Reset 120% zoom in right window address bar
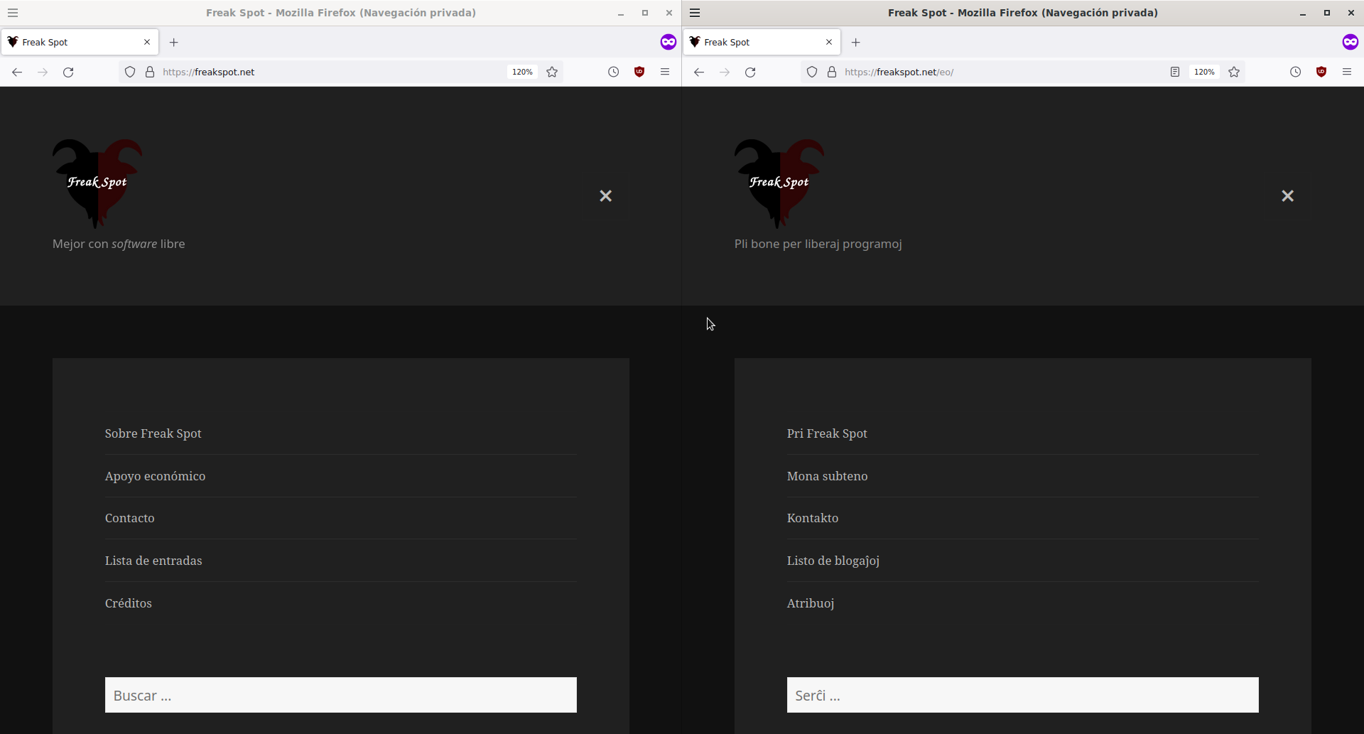This screenshot has height=734, width=1364. 1204,72
